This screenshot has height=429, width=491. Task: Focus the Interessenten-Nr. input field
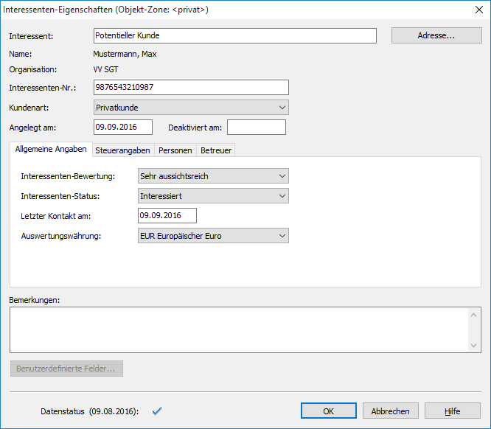click(x=191, y=88)
